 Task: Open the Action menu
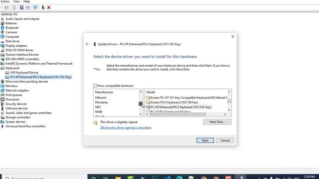coord(5,1)
